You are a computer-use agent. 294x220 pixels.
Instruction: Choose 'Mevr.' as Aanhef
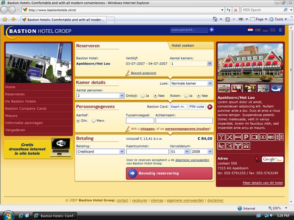[94, 121]
